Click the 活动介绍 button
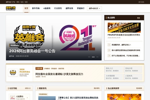The image size is (150, 100). pos(133,69)
